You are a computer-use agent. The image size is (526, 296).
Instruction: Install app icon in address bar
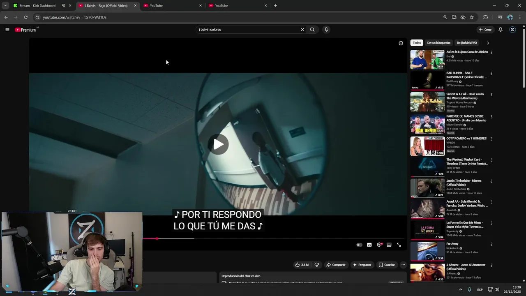tap(454, 17)
